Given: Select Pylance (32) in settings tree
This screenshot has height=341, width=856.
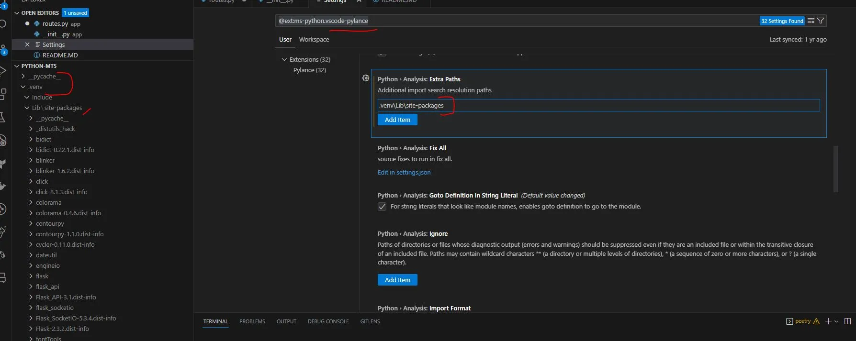Looking at the screenshot, I should click(310, 70).
